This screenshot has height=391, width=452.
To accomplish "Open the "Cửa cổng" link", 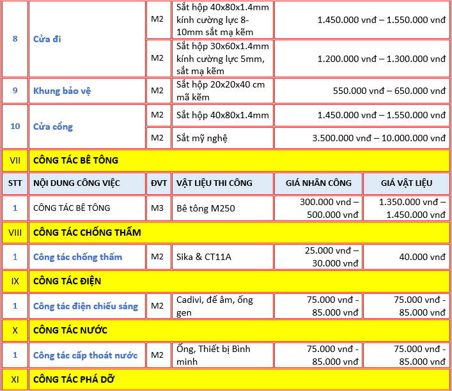I will 53,126.
